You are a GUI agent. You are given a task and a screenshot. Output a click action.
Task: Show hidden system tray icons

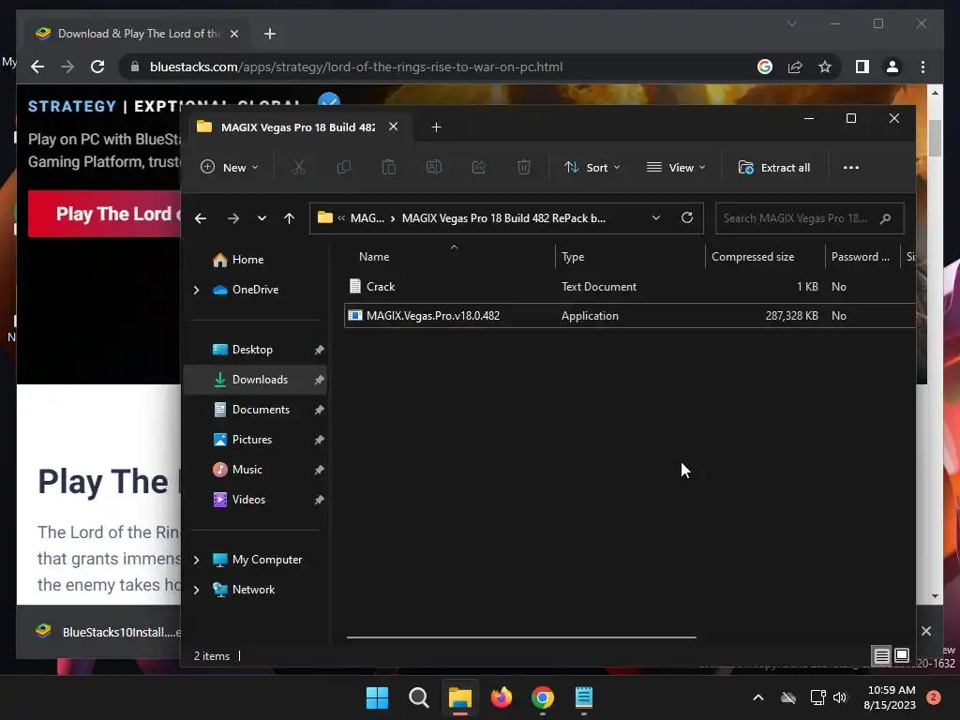(x=757, y=697)
